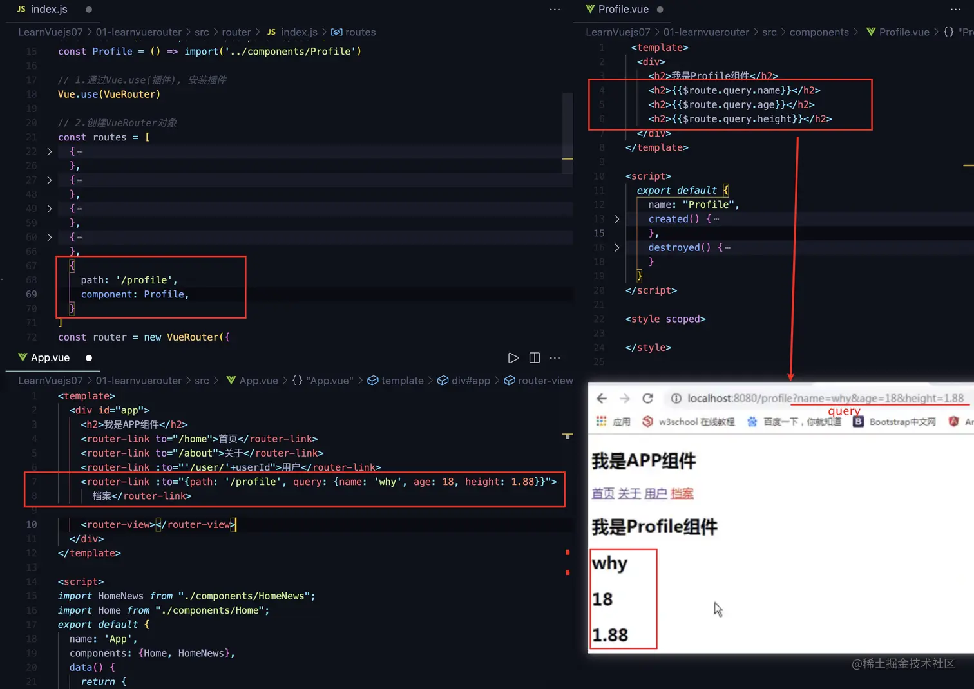The width and height of the screenshot is (974, 689).
Task: Select router-view symbol in App.vue breadcrumb
Action: (x=539, y=381)
